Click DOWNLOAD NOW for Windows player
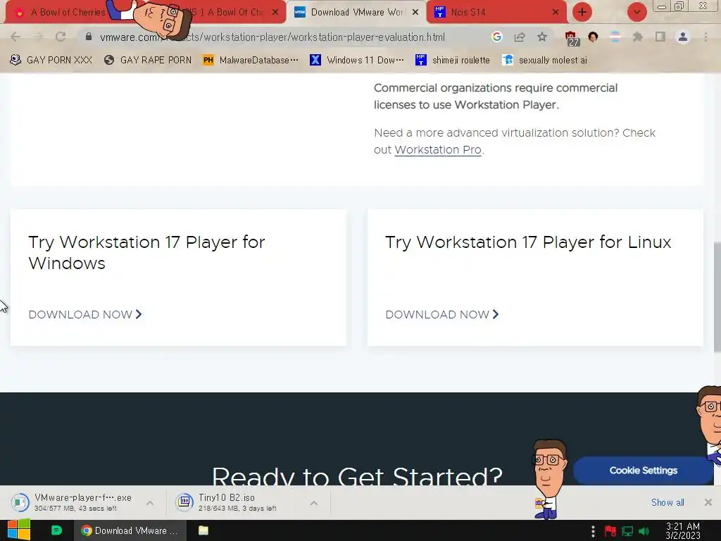Viewport: 721px width, 541px height. [x=85, y=315]
